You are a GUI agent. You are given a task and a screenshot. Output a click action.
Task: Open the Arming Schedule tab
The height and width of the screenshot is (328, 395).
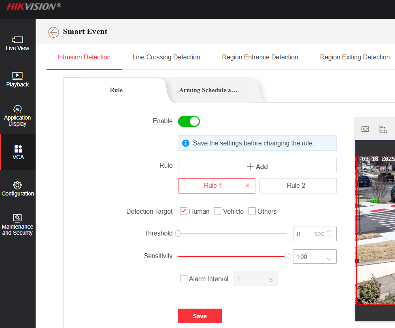(x=208, y=90)
